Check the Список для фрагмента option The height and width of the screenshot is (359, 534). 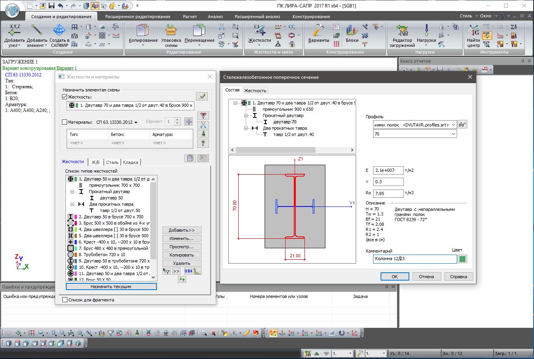point(65,300)
